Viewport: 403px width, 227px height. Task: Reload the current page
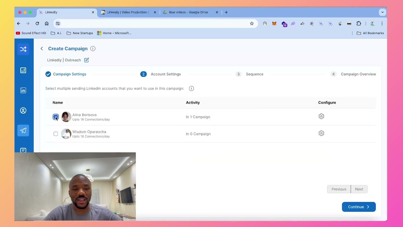tap(37, 23)
